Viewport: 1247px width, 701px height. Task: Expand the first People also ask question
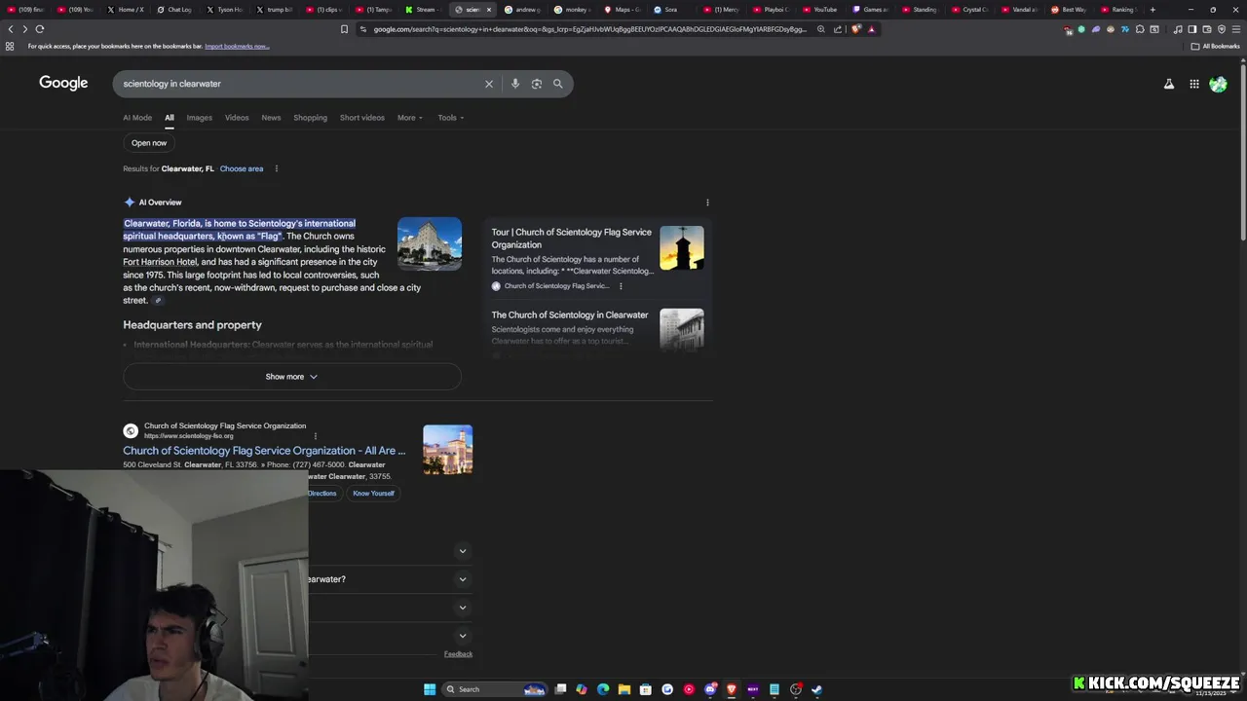(463, 551)
